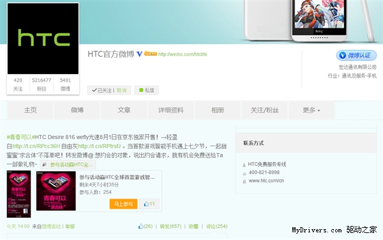Like the post with thumbs-up (26)
The height and width of the screenshot is (240, 383).
click(x=146, y=227)
